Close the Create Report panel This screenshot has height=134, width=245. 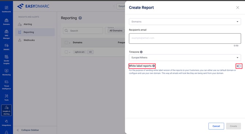pos(237,8)
